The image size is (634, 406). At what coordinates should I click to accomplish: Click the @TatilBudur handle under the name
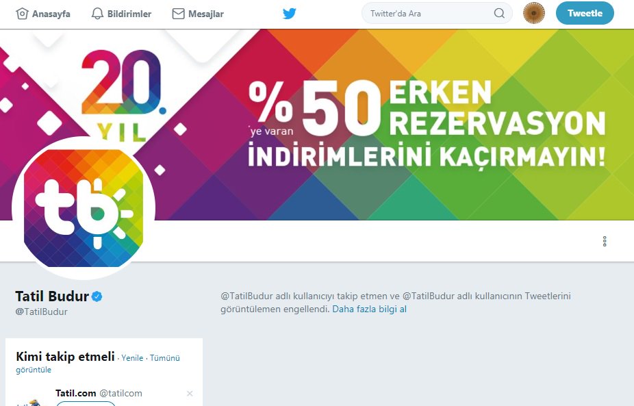pos(41,312)
